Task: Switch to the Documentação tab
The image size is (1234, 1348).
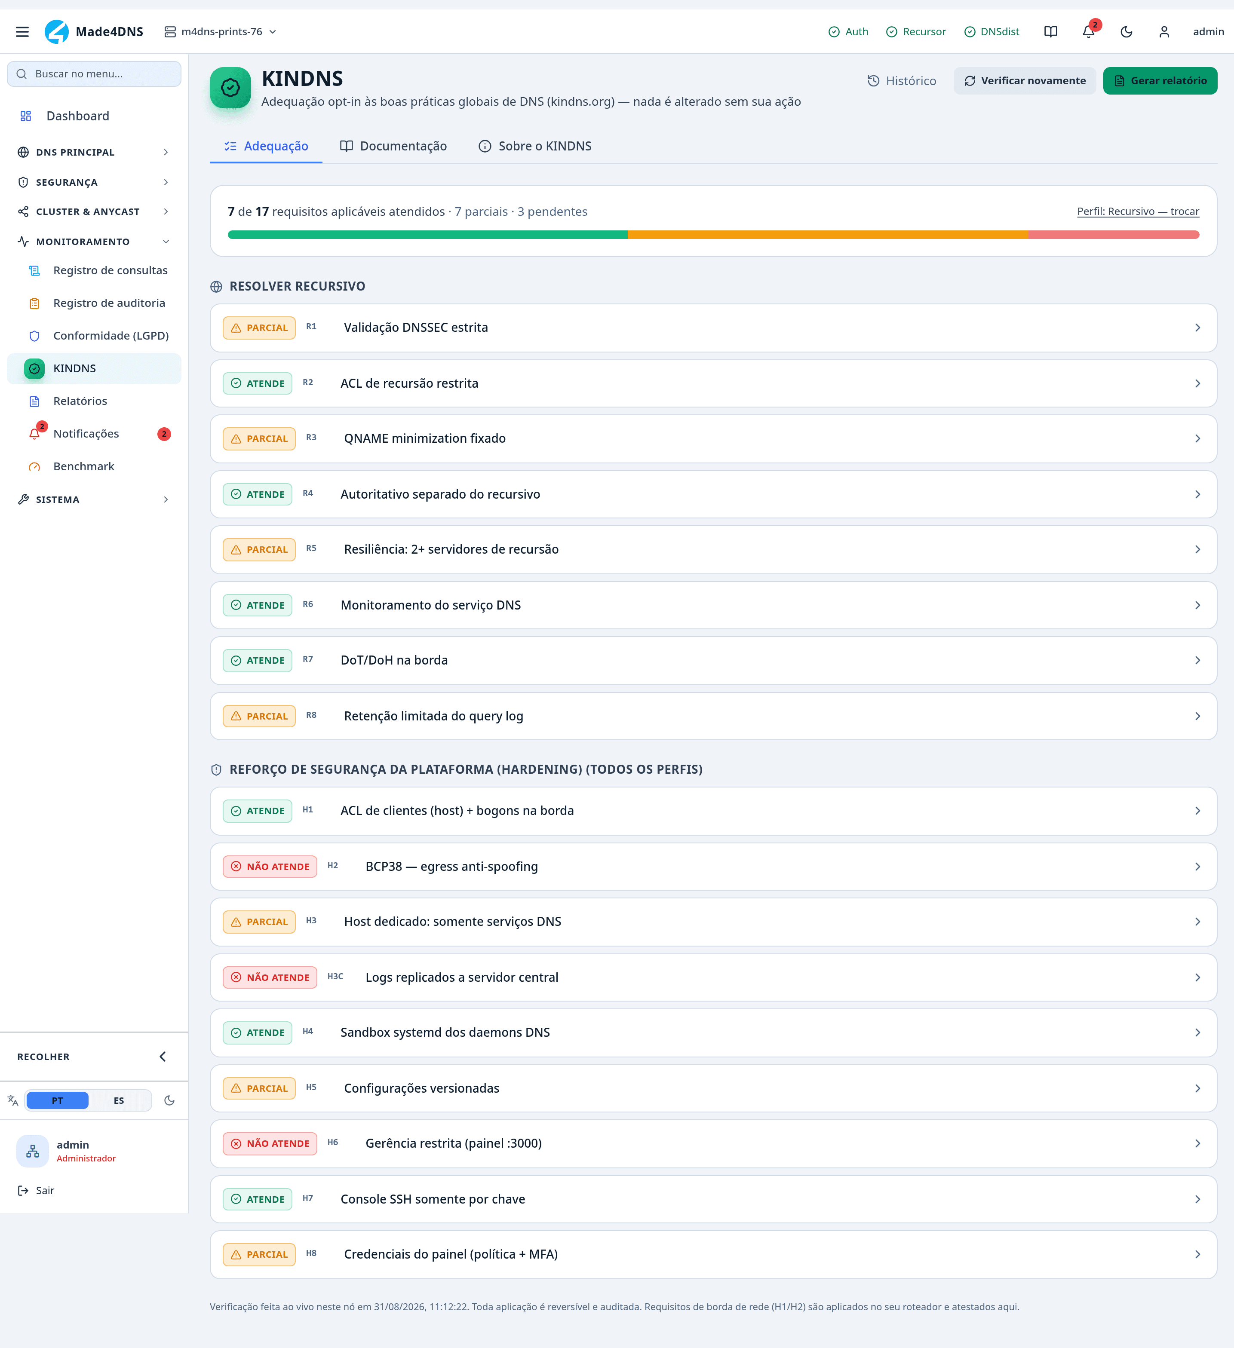Action: (x=393, y=146)
